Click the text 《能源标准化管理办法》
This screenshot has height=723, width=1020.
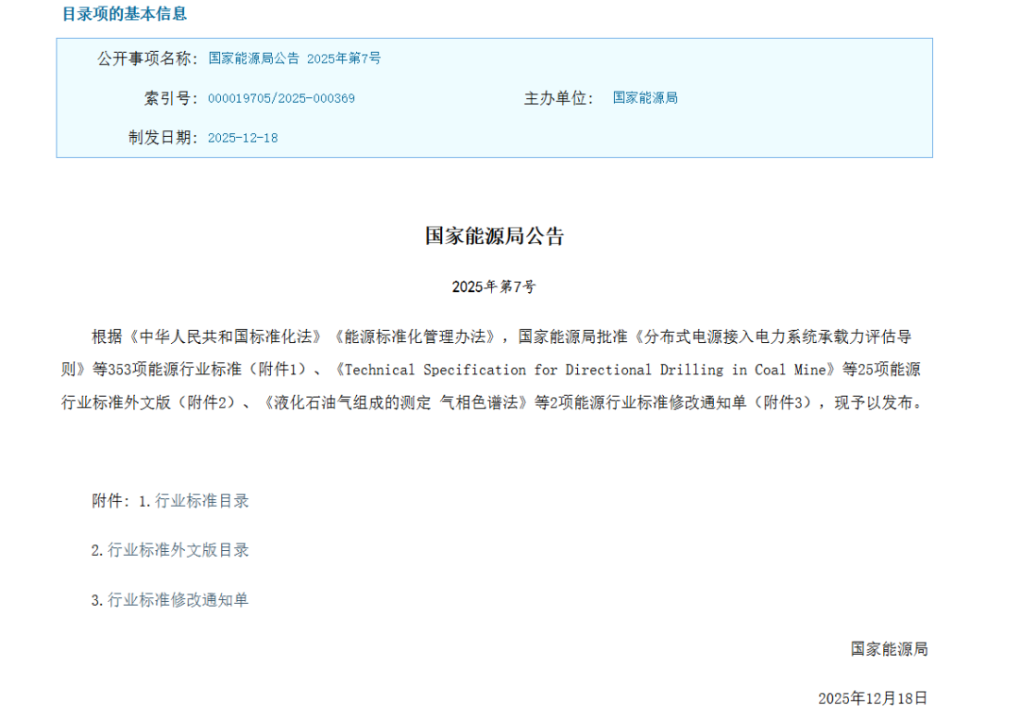click(415, 337)
